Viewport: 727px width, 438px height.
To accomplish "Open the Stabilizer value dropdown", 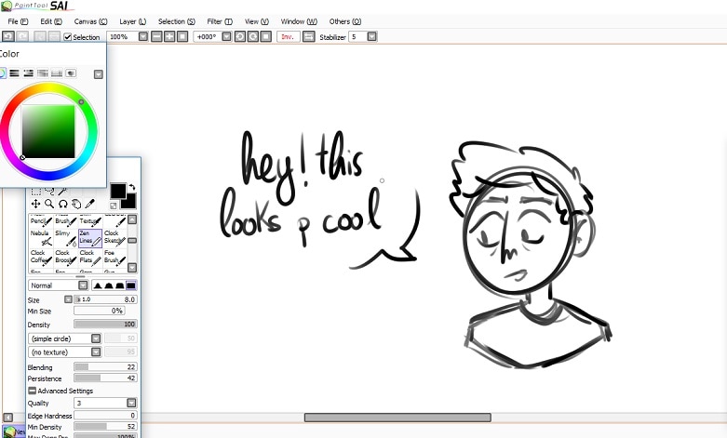I will coord(371,36).
